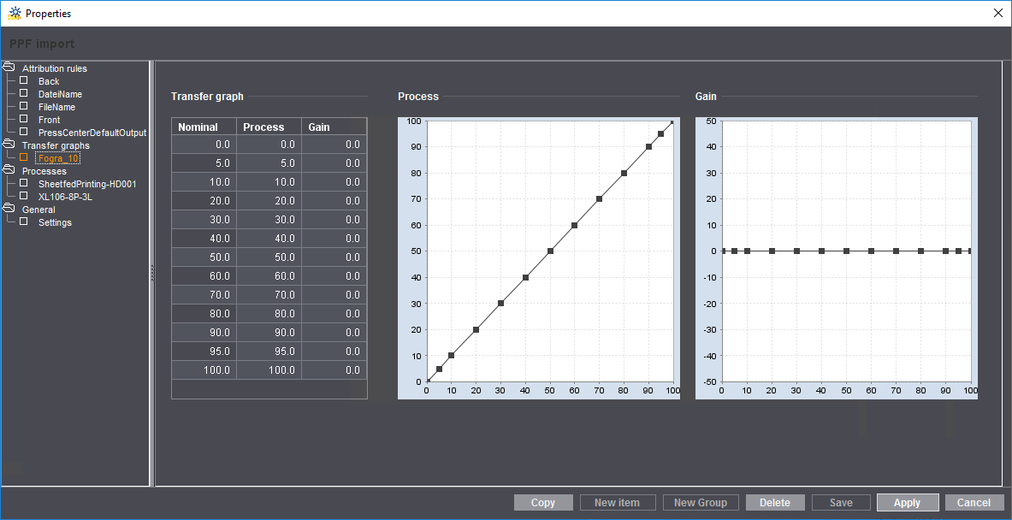Collapse the Attribution rules folder icon

pos(9,67)
